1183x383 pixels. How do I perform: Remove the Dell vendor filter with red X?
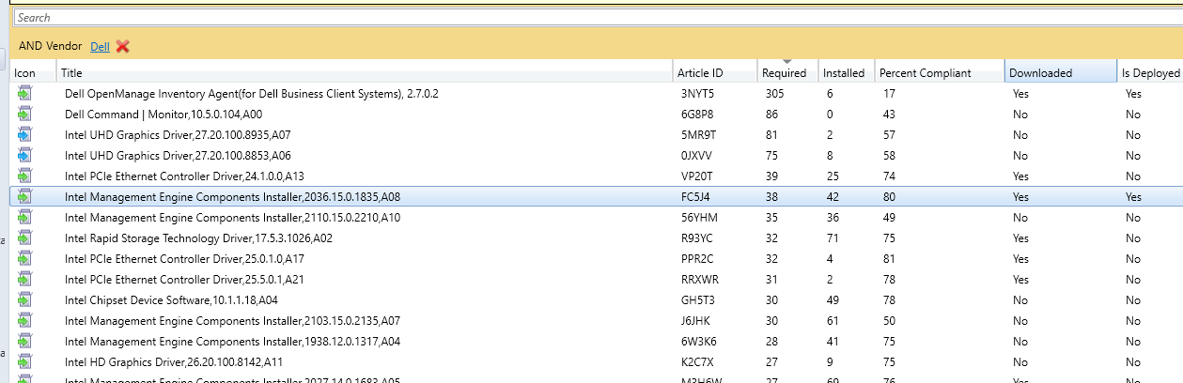coord(122,46)
